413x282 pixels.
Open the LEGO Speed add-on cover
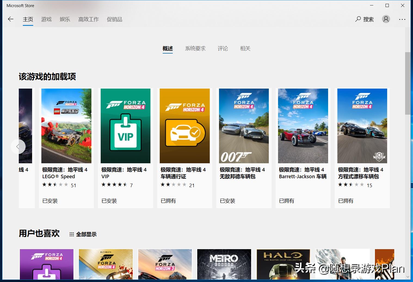pos(66,126)
